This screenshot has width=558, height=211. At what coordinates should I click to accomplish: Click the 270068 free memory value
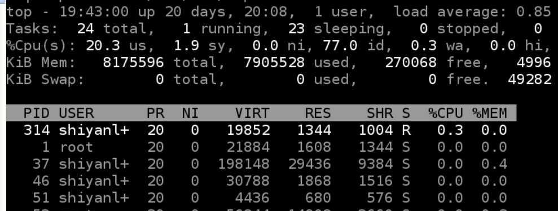[411, 63]
